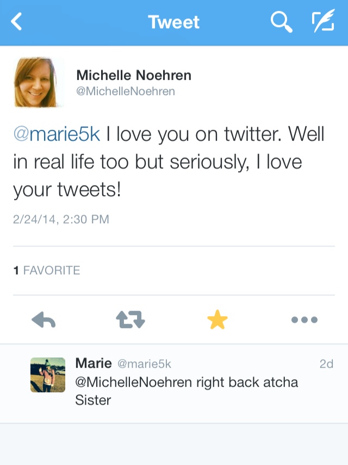Tap the Michelle Noehren display name
The height and width of the screenshot is (465, 348).
(x=134, y=75)
